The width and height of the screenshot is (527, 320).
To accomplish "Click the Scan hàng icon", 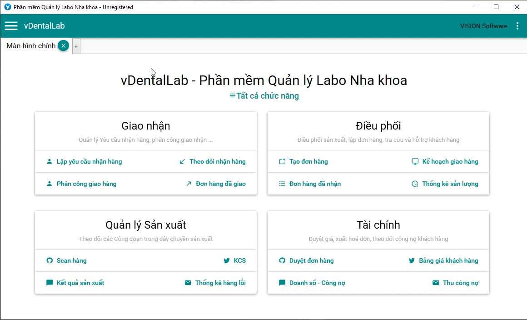I will click(50, 260).
